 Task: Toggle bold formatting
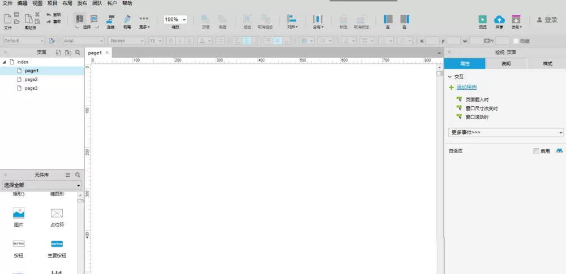pos(170,41)
